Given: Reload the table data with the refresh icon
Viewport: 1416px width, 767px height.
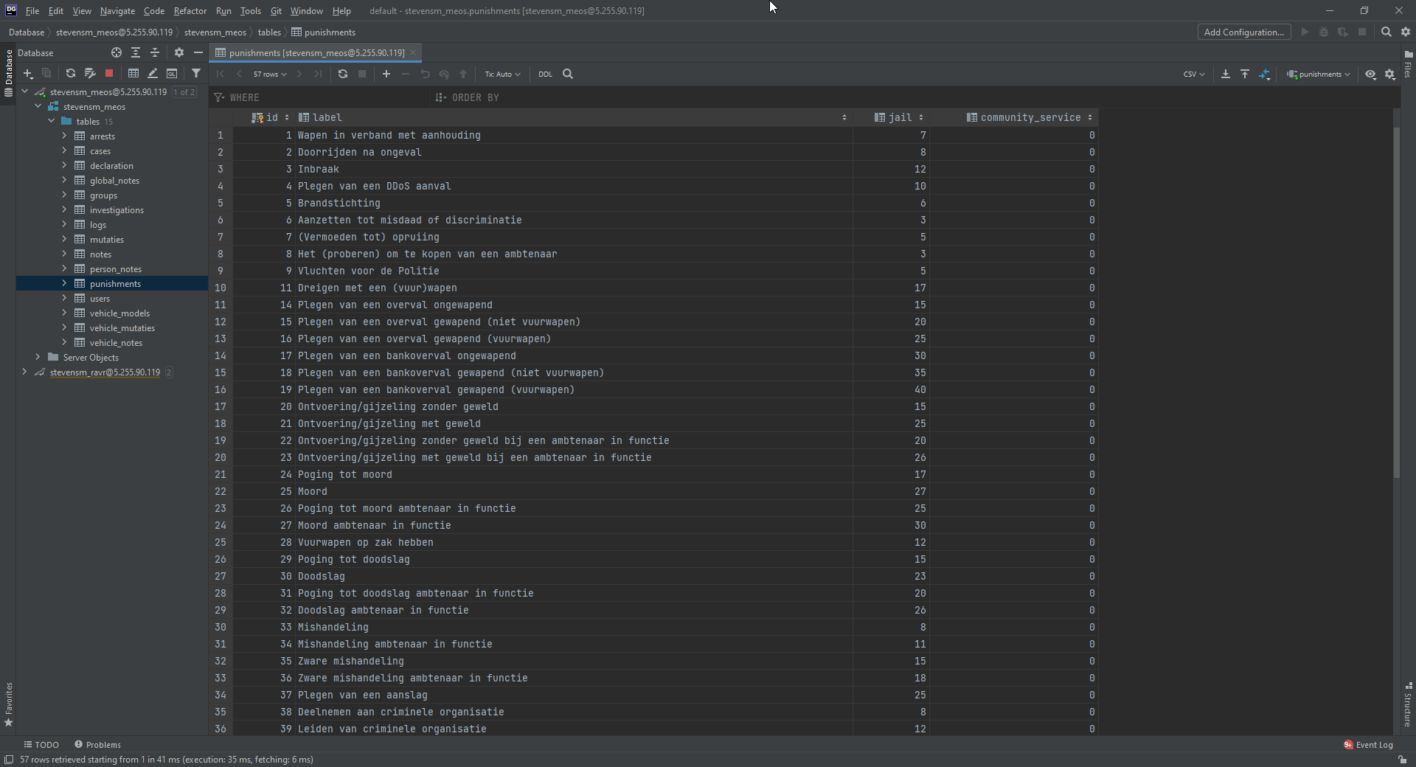Looking at the screenshot, I should pyautogui.click(x=343, y=74).
